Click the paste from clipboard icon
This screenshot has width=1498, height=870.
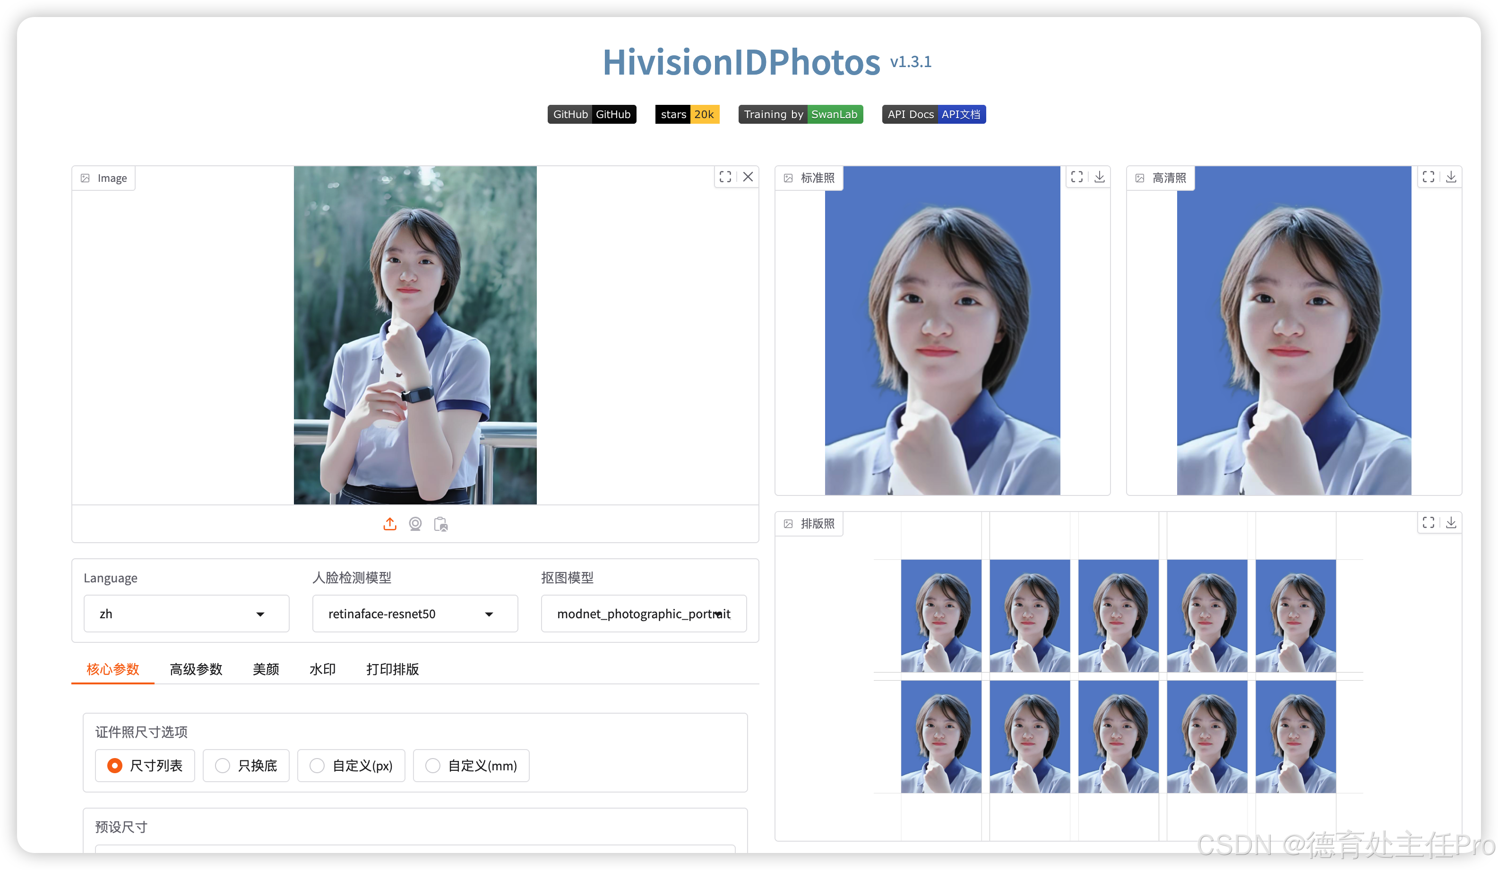(440, 523)
